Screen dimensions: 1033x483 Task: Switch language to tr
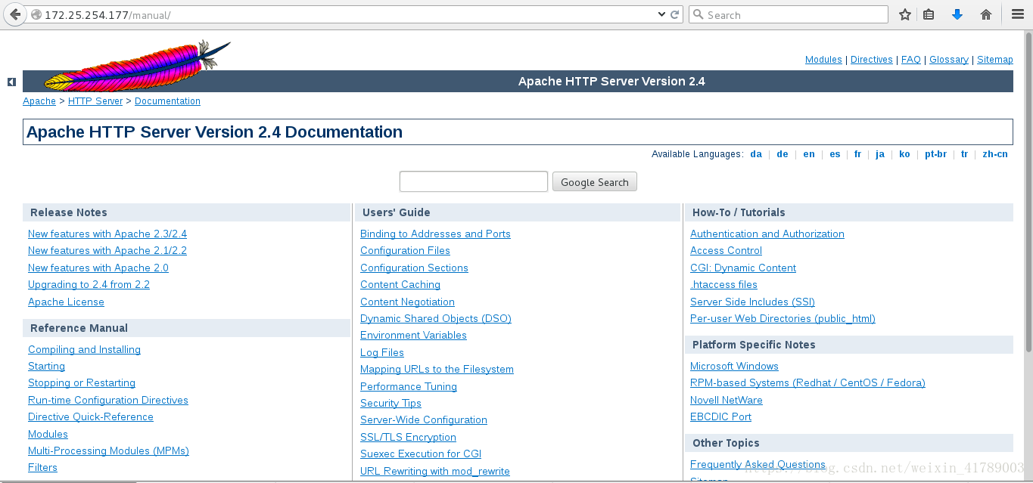[x=965, y=154]
